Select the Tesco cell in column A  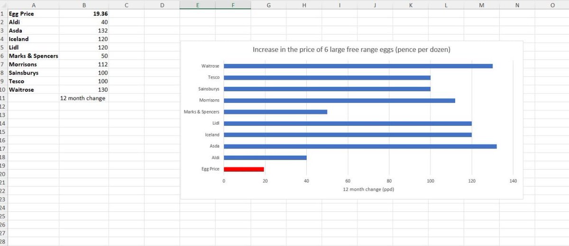[33, 81]
